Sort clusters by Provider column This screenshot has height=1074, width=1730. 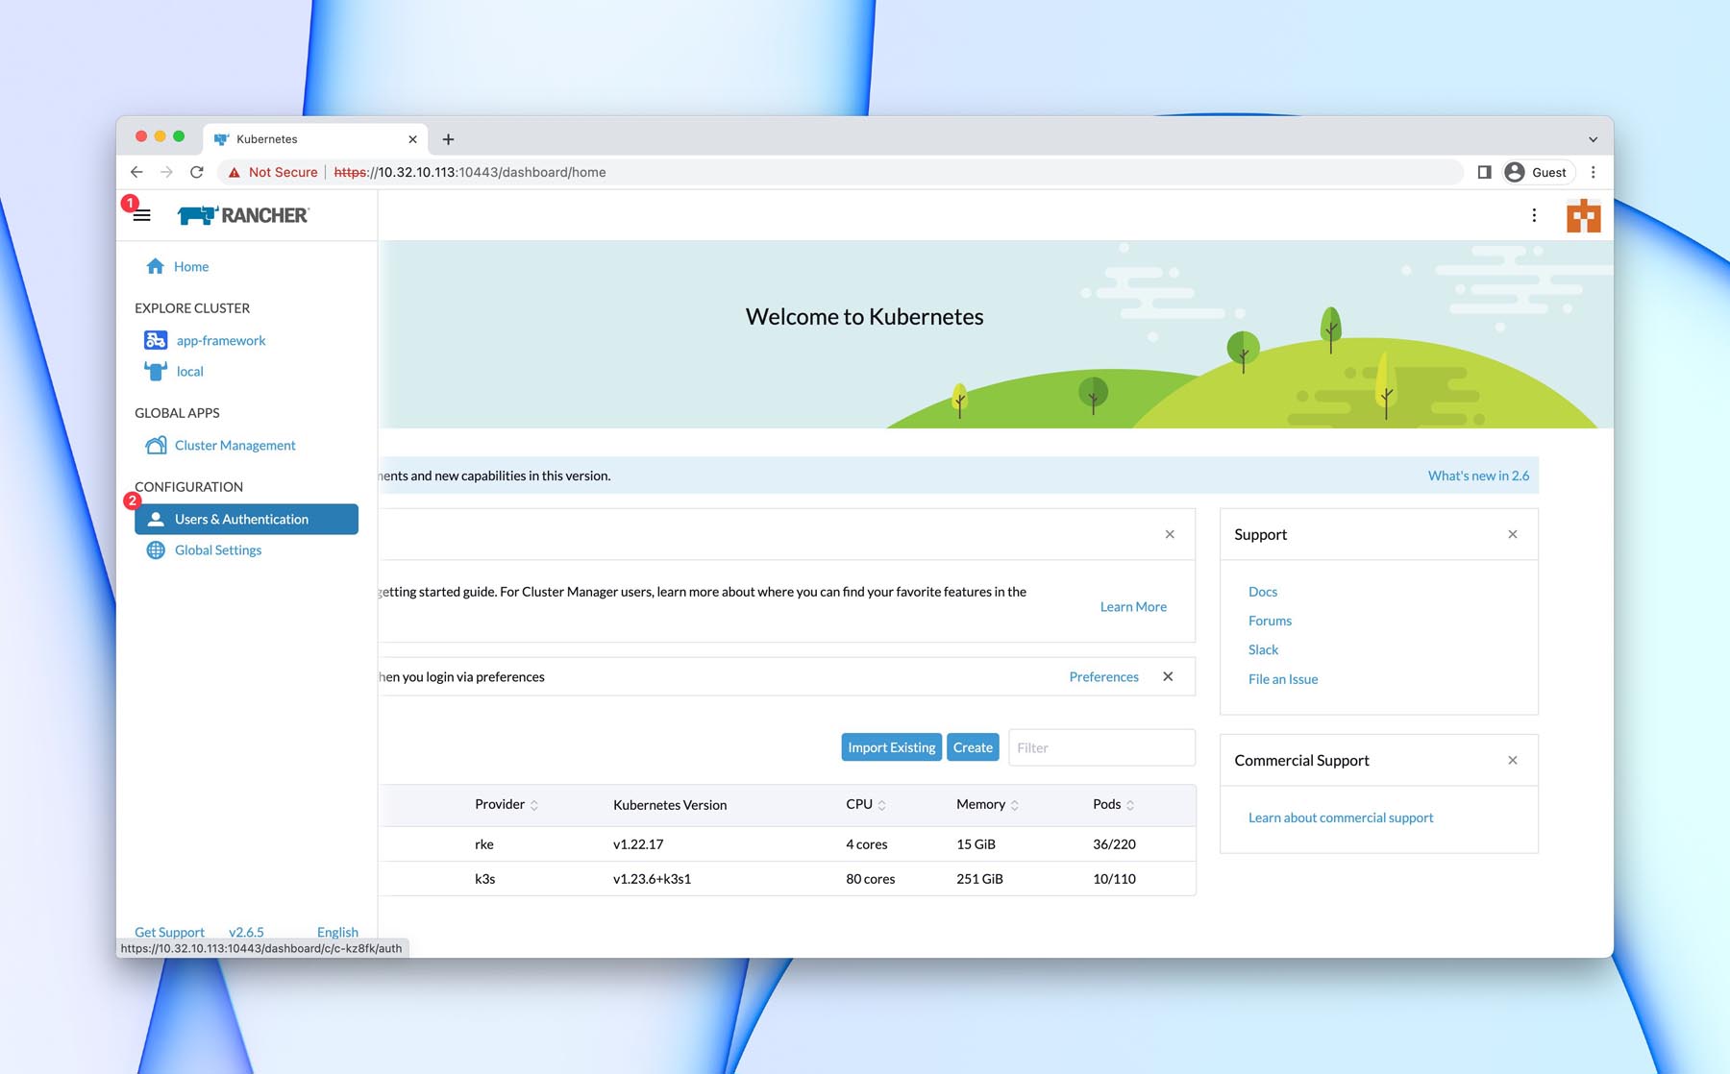coord(506,804)
